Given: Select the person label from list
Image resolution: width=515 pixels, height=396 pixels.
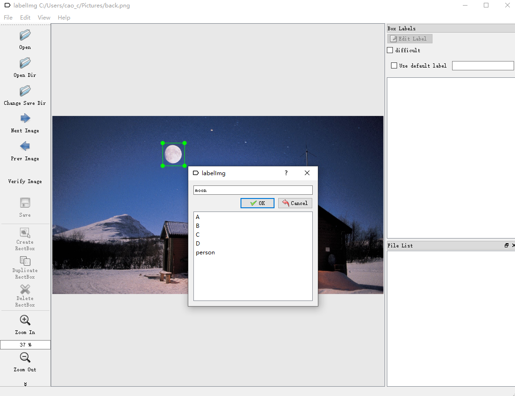Looking at the screenshot, I should [x=205, y=253].
